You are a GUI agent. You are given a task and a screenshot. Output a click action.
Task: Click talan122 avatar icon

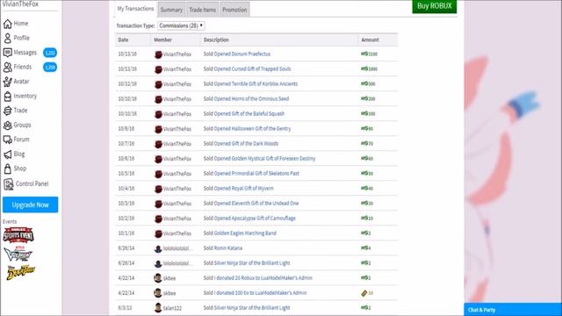(158, 308)
